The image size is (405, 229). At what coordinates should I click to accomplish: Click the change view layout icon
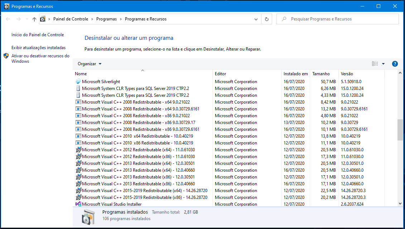[375, 64]
